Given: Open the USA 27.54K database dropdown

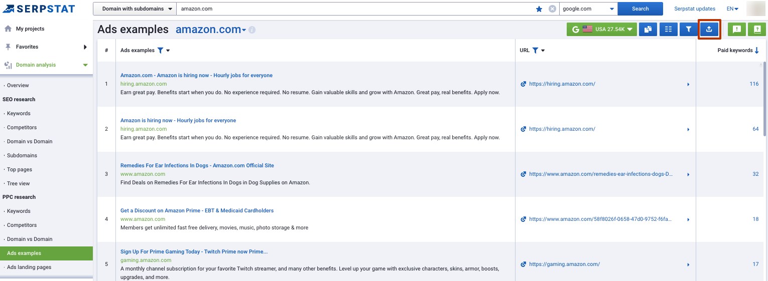Looking at the screenshot, I should coord(602,30).
